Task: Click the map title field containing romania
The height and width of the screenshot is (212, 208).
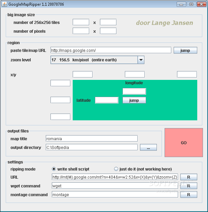Action: [92, 139]
